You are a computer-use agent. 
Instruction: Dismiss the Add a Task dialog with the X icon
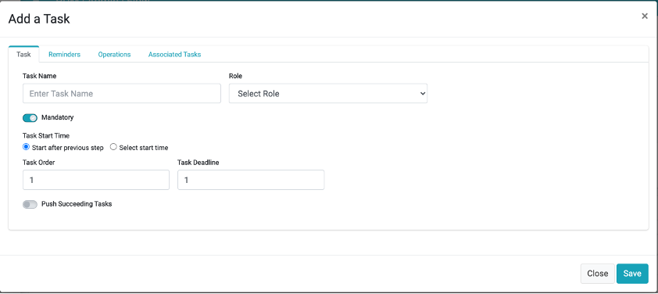pos(645,16)
